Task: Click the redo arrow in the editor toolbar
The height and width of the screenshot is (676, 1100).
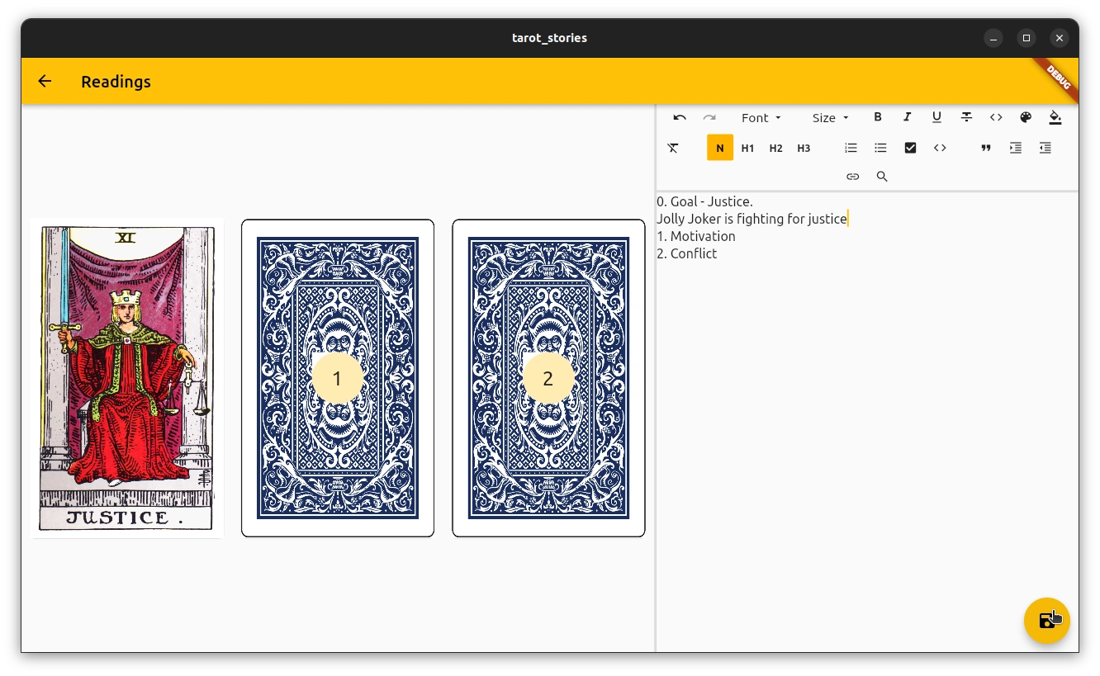Action: coord(709,117)
